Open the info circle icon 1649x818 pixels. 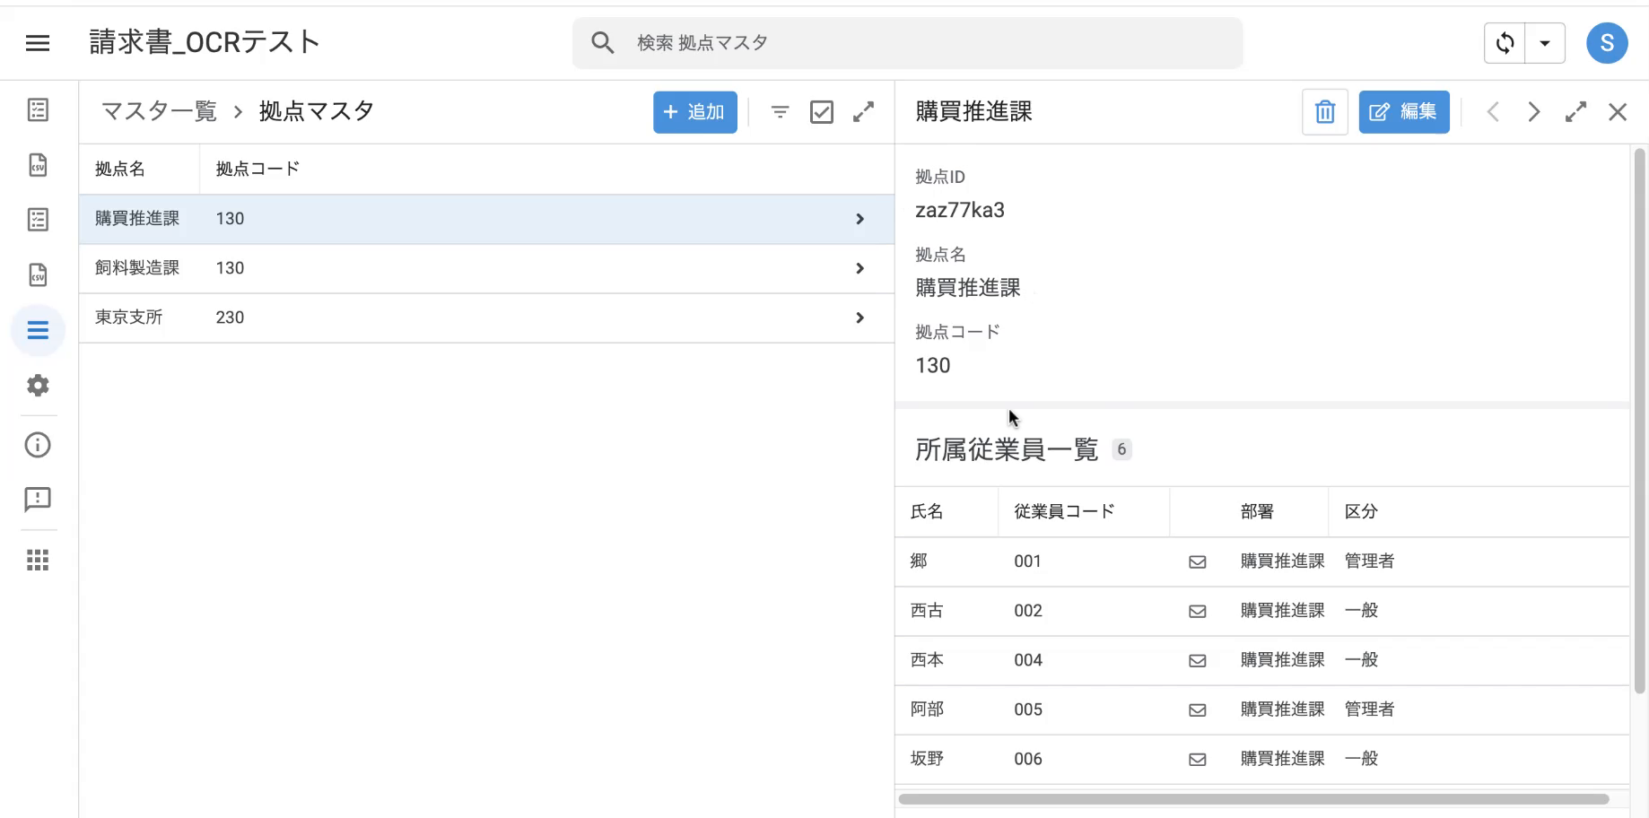click(38, 445)
